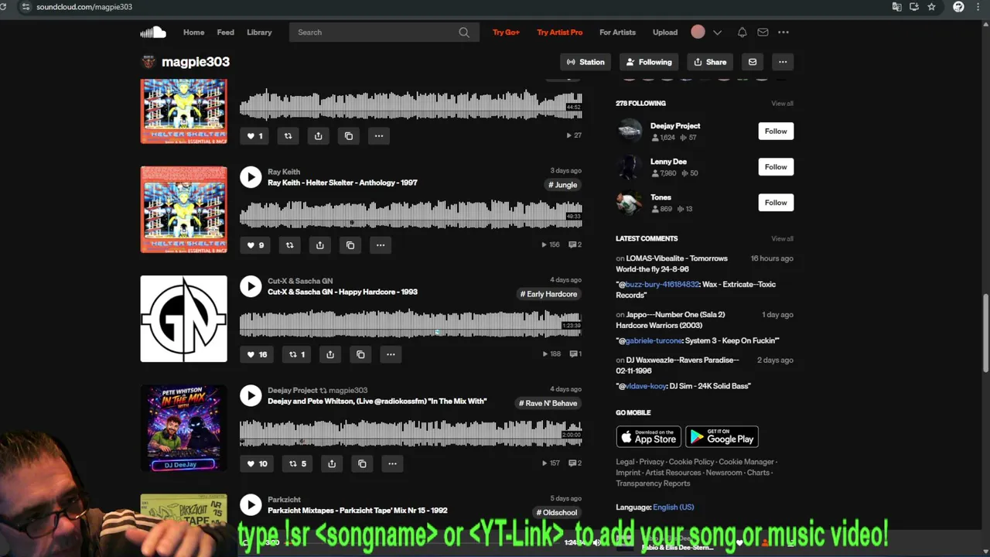This screenshot has width=990, height=557.
Task: Change language English (US) selector
Action: tap(673, 507)
